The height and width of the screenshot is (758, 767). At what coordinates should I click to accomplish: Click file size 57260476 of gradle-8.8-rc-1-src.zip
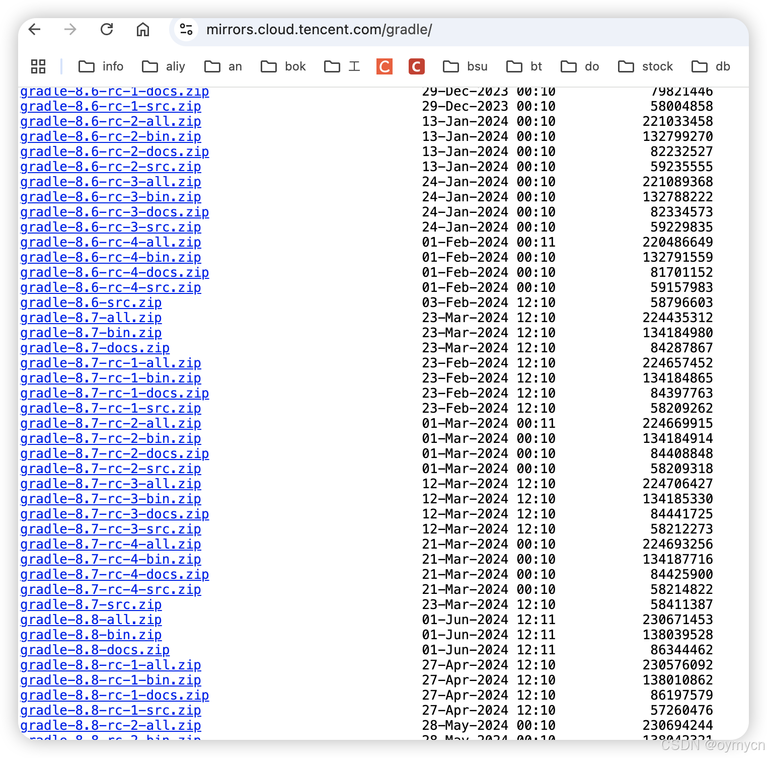click(x=682, y=710)
